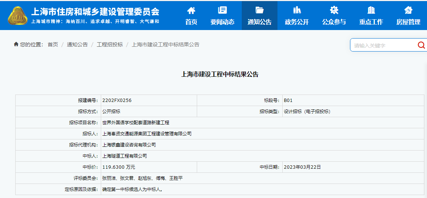
Task: Click the building icon above 重点工作
Action: pyautogui.click(x=371, y=10)
